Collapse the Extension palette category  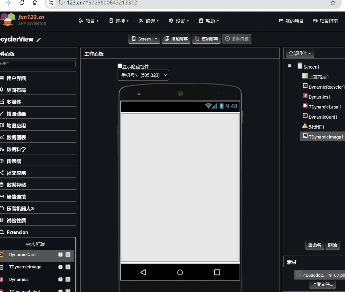[38, 232]
